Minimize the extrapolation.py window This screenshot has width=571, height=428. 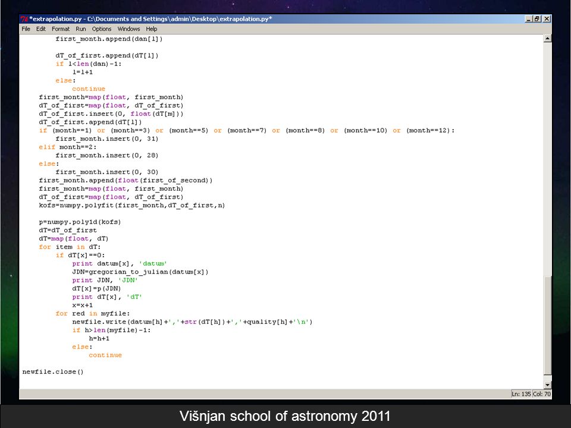[x=529, y=18]
